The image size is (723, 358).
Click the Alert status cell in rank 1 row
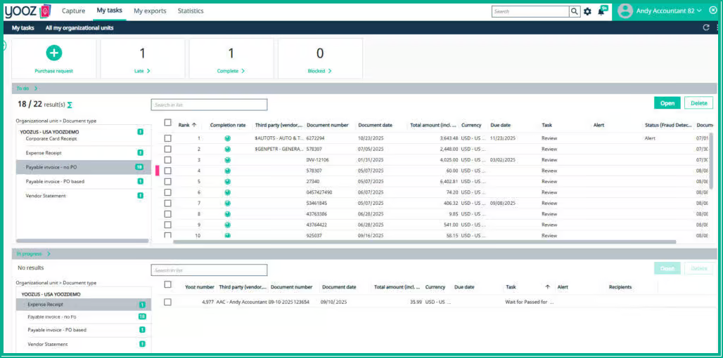[x=649, y=138]
